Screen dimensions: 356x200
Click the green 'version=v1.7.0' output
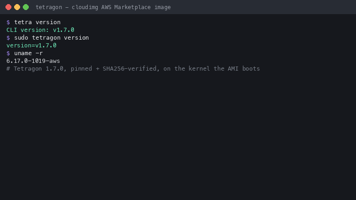(31, 45)
